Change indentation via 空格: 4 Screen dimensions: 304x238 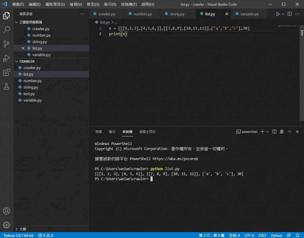235,235
